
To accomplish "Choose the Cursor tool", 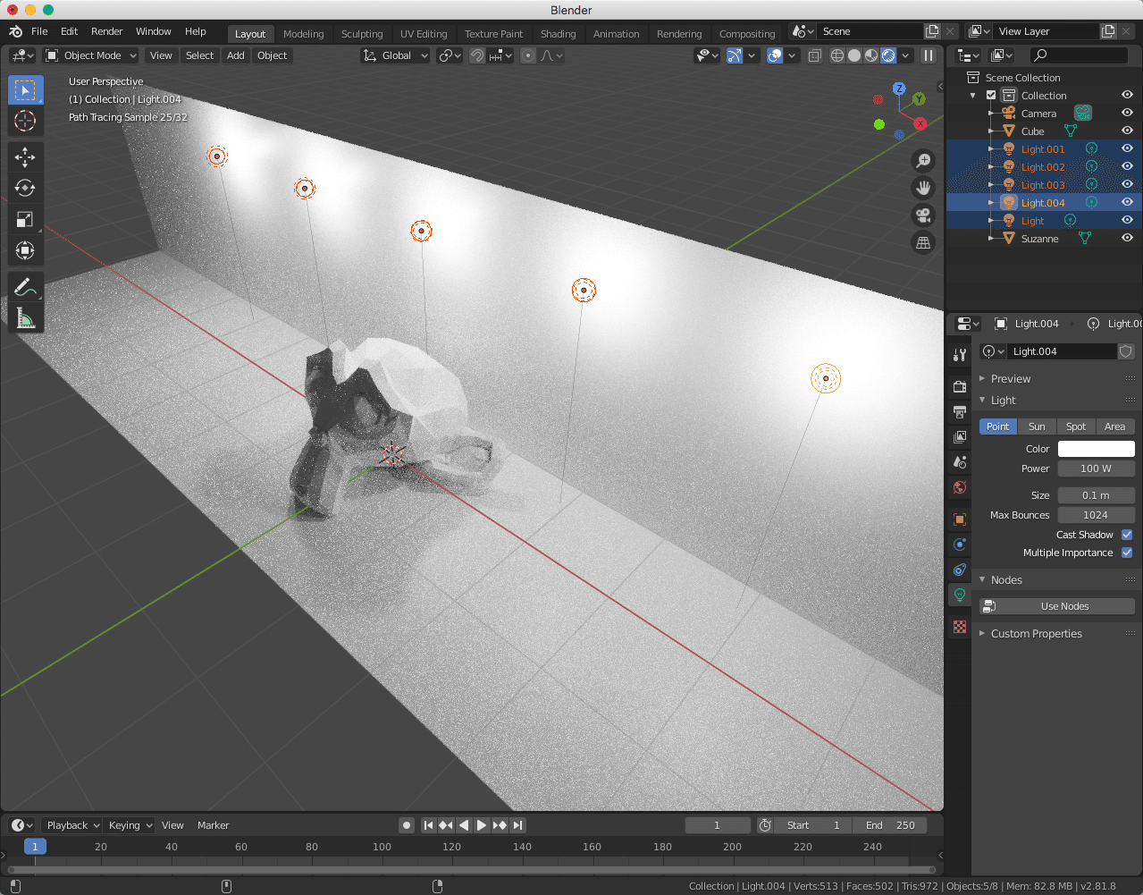I will (25, 121).
